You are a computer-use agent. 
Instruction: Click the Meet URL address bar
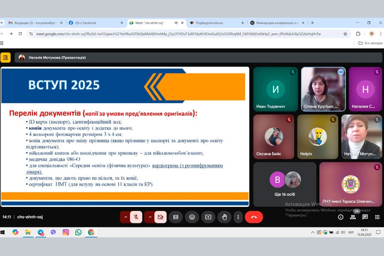coord(179,34)
